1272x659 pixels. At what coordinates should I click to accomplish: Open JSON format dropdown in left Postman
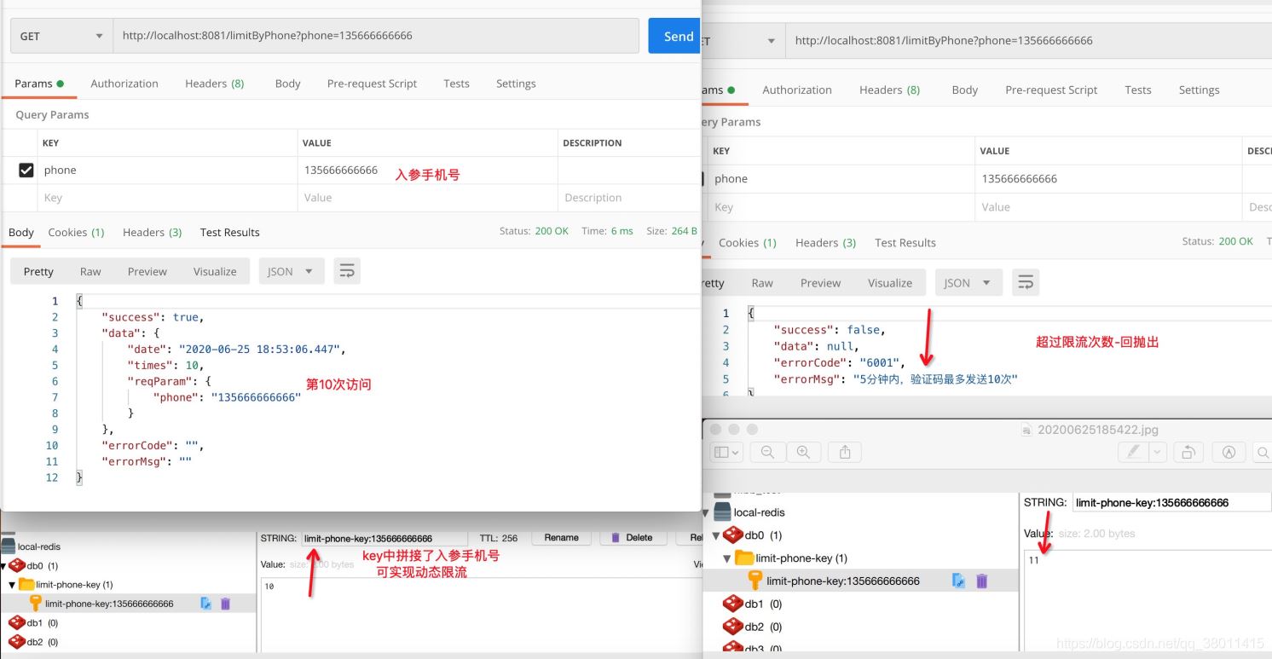pyautogui.click(x=292, y=271)
